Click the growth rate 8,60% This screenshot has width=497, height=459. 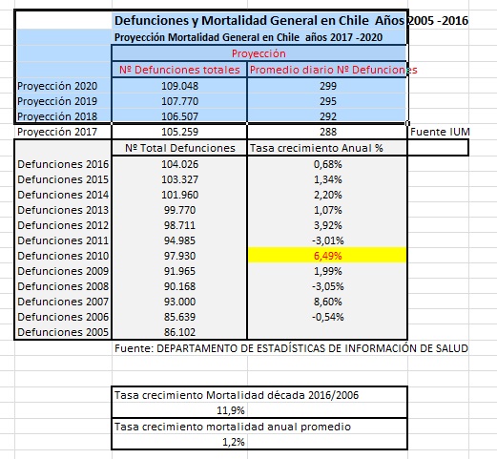click(x=328, y=302)
